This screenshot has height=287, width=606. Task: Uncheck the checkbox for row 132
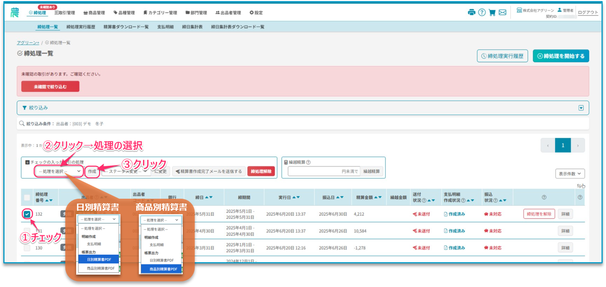tap(27, 214)
